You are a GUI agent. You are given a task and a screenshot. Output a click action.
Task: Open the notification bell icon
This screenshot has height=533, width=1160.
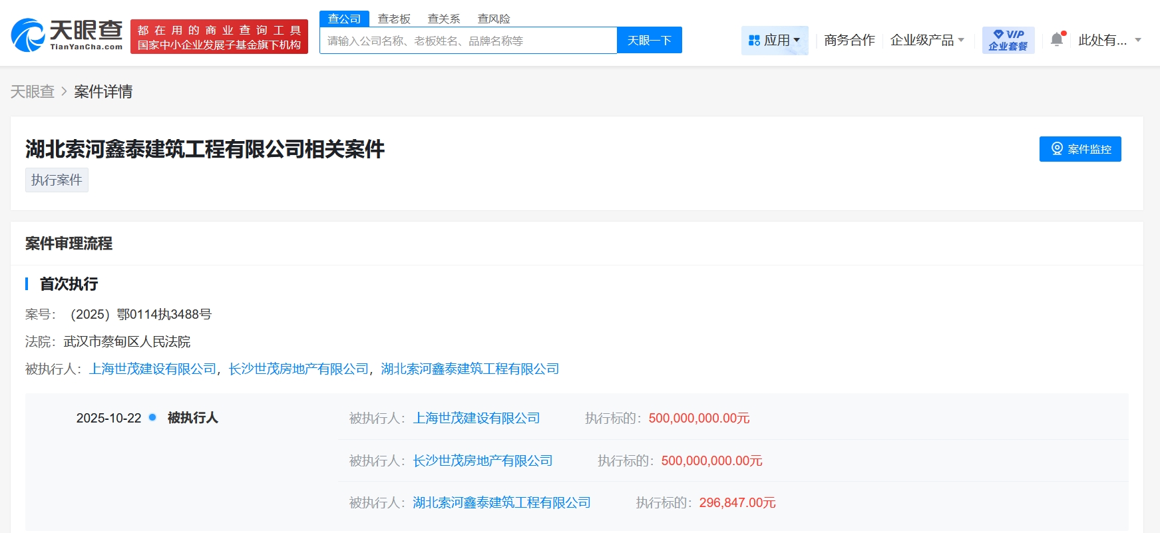1057,40
